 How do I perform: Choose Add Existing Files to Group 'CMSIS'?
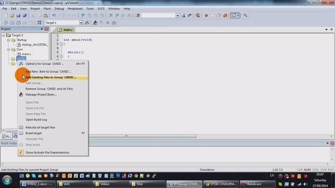coord(53,77)
